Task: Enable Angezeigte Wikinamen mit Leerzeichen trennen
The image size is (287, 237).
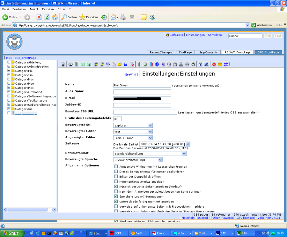Action: coord(116,166)
